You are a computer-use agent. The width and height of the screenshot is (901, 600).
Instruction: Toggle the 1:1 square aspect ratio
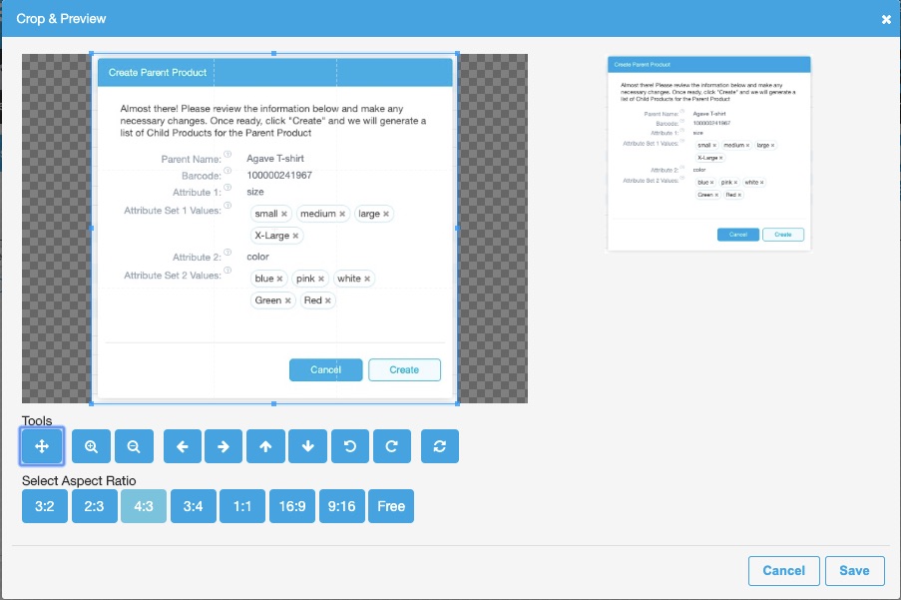242,506
